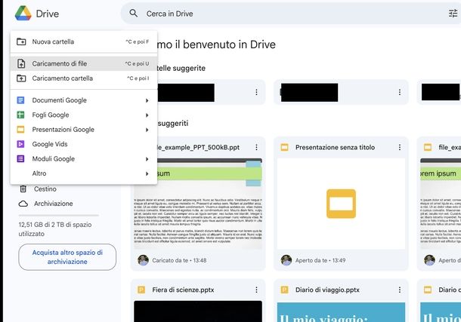Open advanced search filter options icon
The height and width of the screenshot is (322, 461).
click(x=453, y=14)
